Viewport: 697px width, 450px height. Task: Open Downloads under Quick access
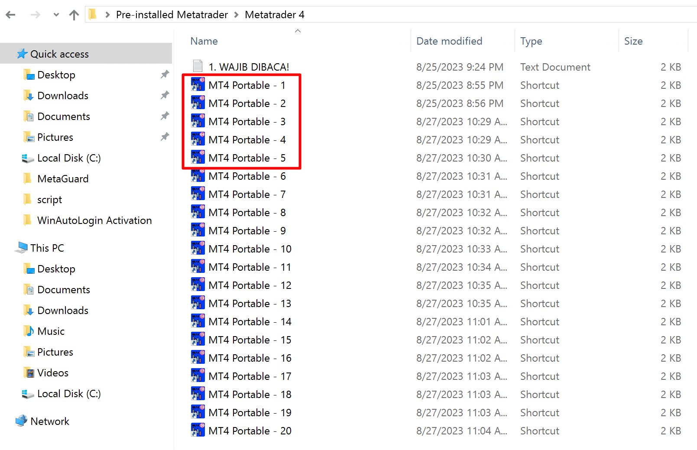pyautogui.click(x=63, y=96)
